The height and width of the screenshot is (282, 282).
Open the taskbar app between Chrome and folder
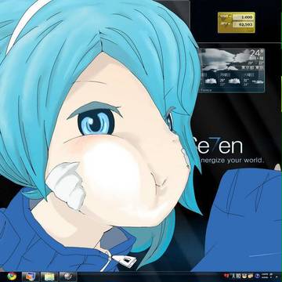pos(30,277)
